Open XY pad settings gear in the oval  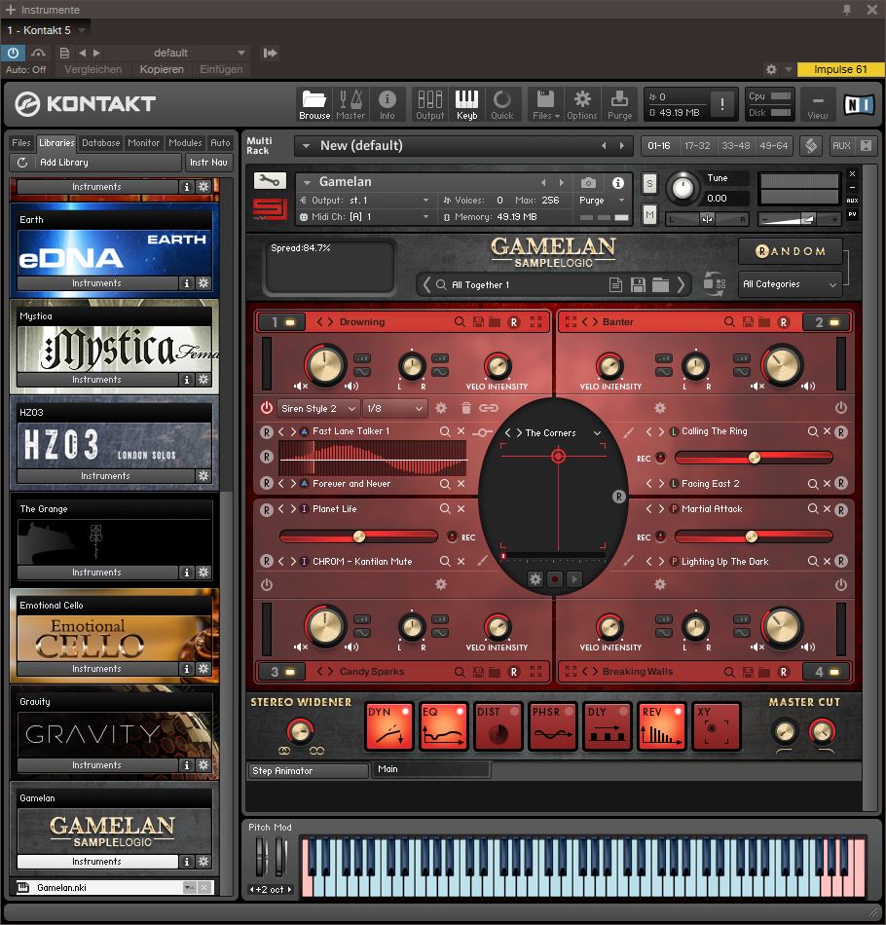pos(535,579)
